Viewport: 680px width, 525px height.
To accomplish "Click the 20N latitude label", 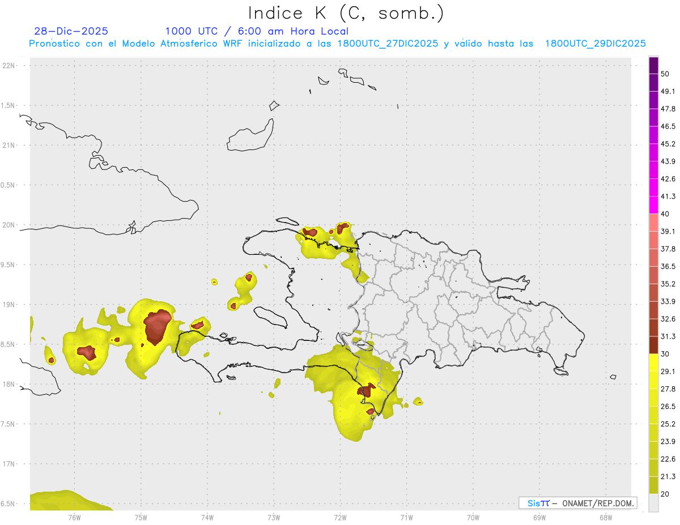I will point(8,225).
